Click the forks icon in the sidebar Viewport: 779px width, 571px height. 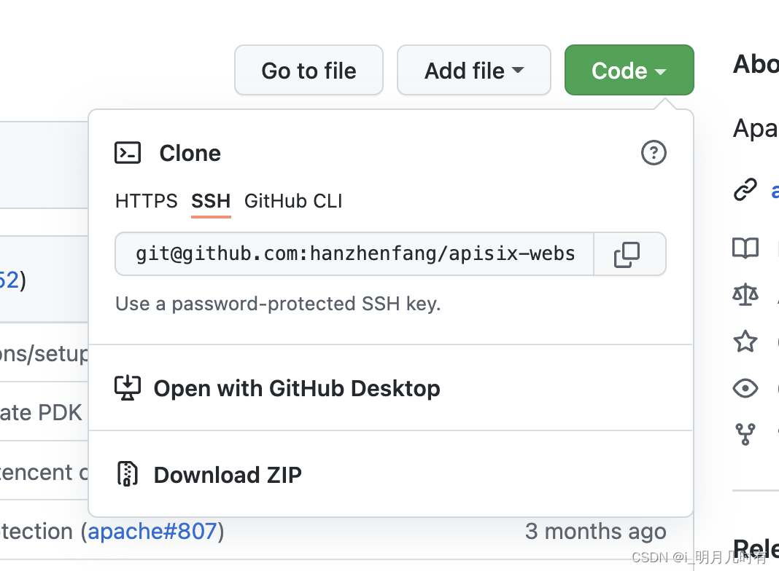(x=745, y=436)
